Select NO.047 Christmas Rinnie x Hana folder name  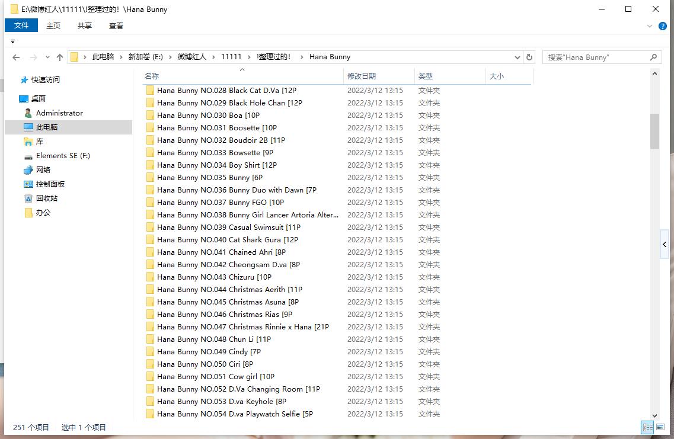[x=243, y=327]
